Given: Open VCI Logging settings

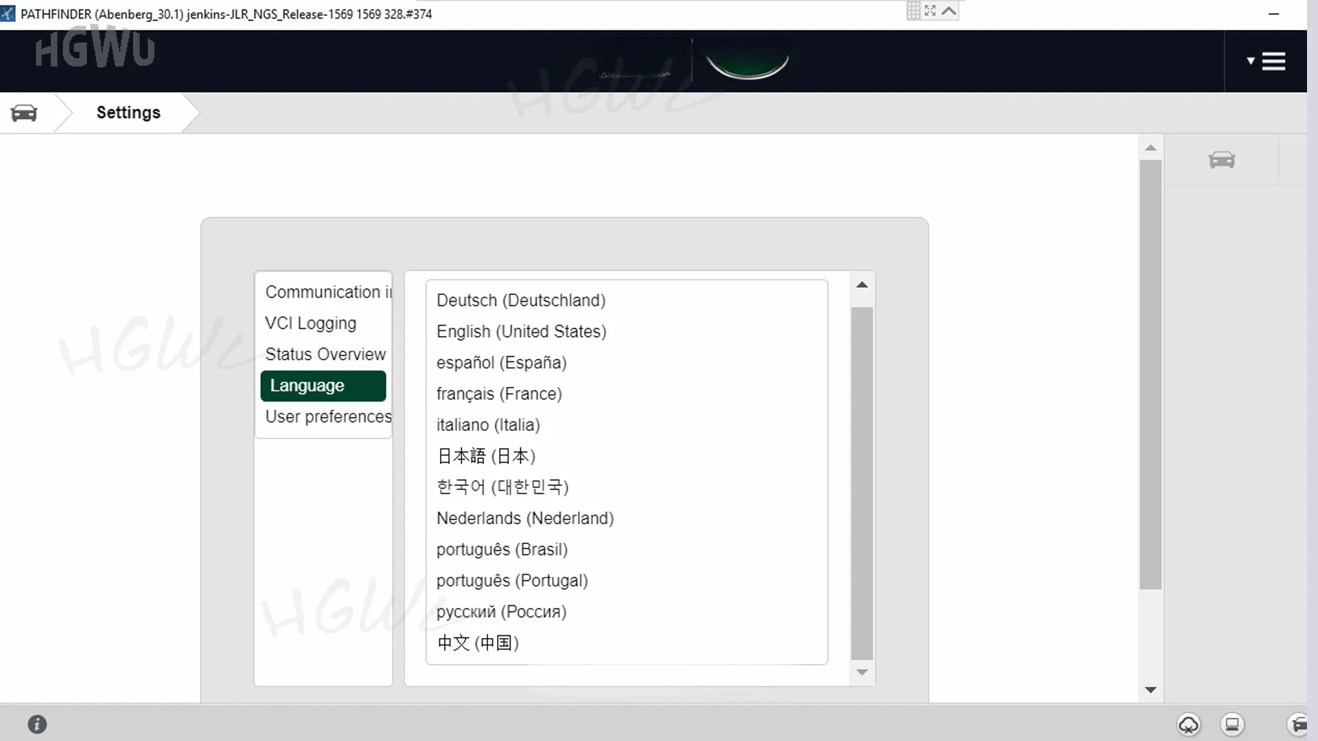Looking at the screenshot, I should coord(310,323).
